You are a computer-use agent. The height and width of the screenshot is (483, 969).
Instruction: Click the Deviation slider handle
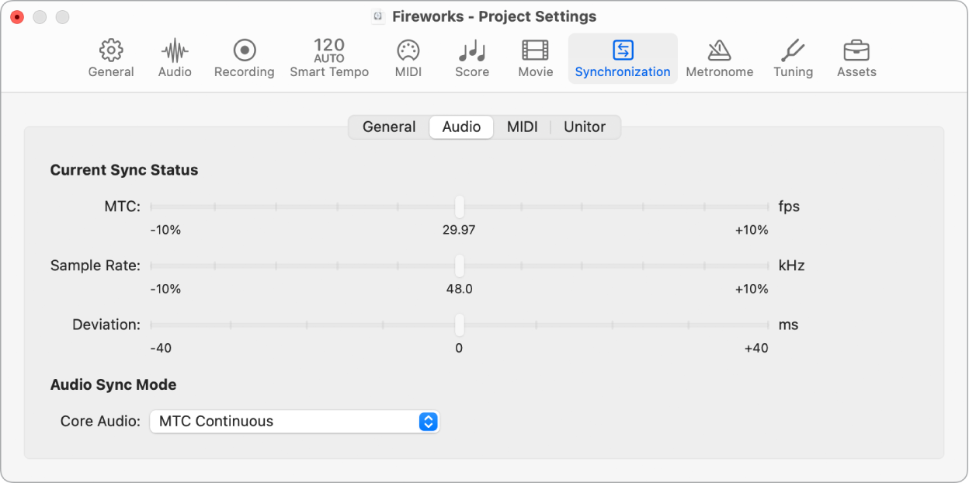click(x=459, y=325)
